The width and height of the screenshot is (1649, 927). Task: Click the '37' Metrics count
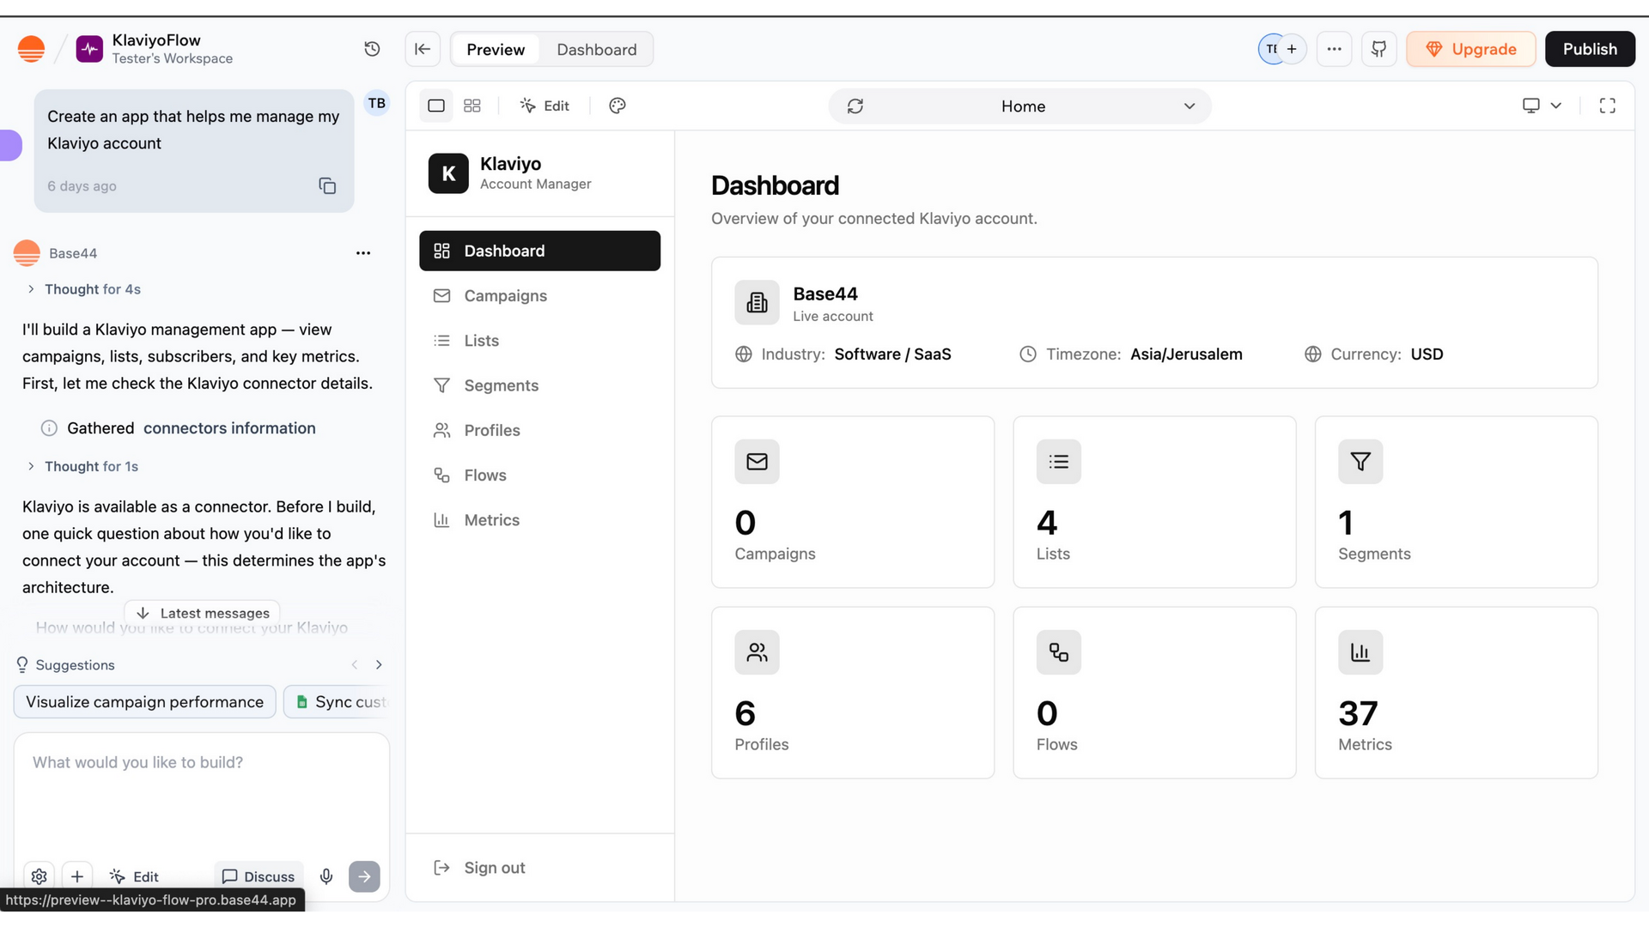click(1358, 713)
